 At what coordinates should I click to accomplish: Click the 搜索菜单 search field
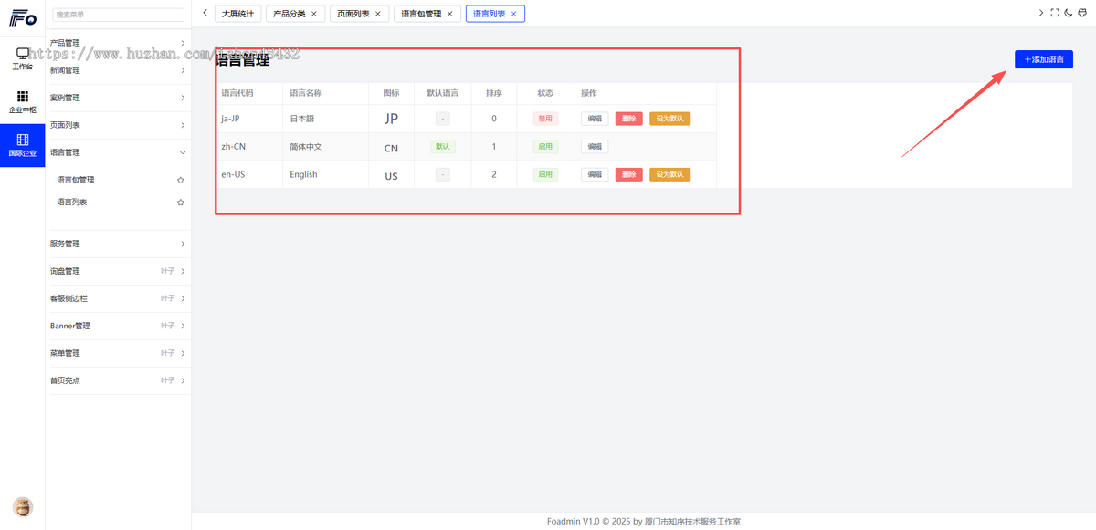[118, 14]
